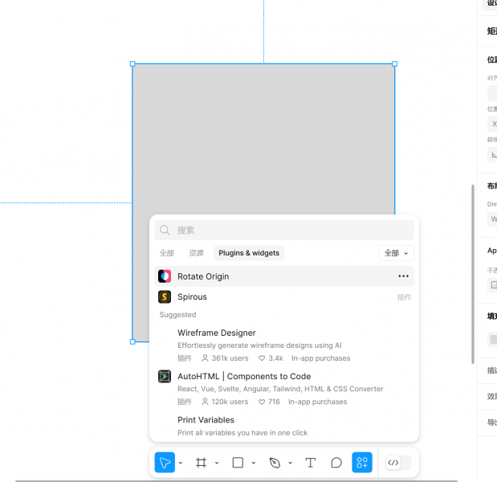Select the Rectangle shape tool
This screenshot has height=482, width=497.
[x=238, y=463]
